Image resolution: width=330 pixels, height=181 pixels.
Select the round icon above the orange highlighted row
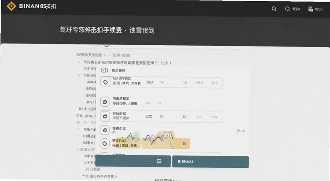(x=105, y=130)
